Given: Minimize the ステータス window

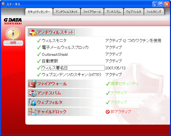Looking at the screenshot, I should coord(155,4).
